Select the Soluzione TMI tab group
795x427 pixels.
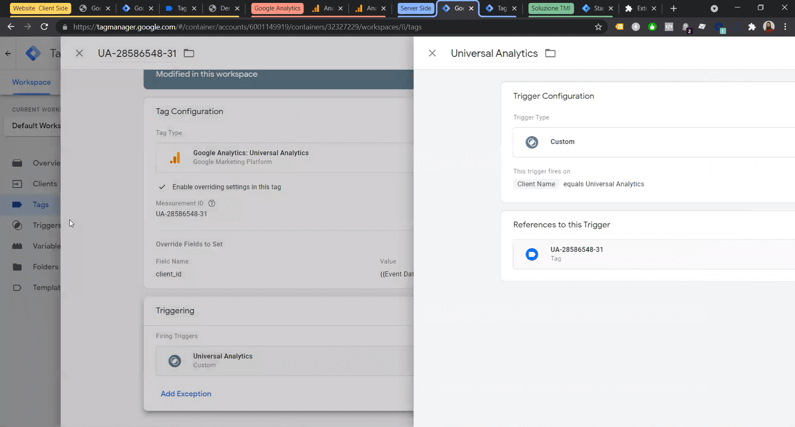click(x=551, y=8)
